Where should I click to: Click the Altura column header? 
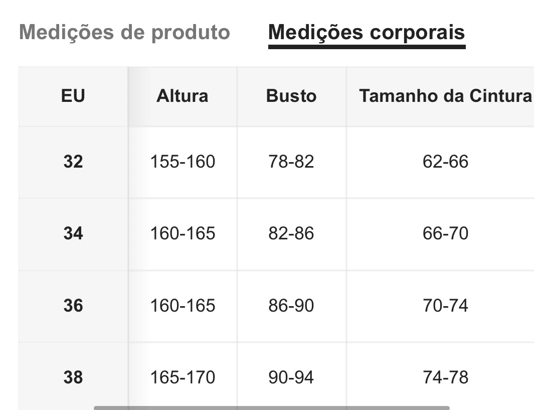(183, 96)
